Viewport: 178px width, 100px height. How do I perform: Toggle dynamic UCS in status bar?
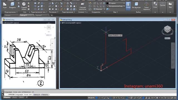pyautogui.click(x=140, y=97)
